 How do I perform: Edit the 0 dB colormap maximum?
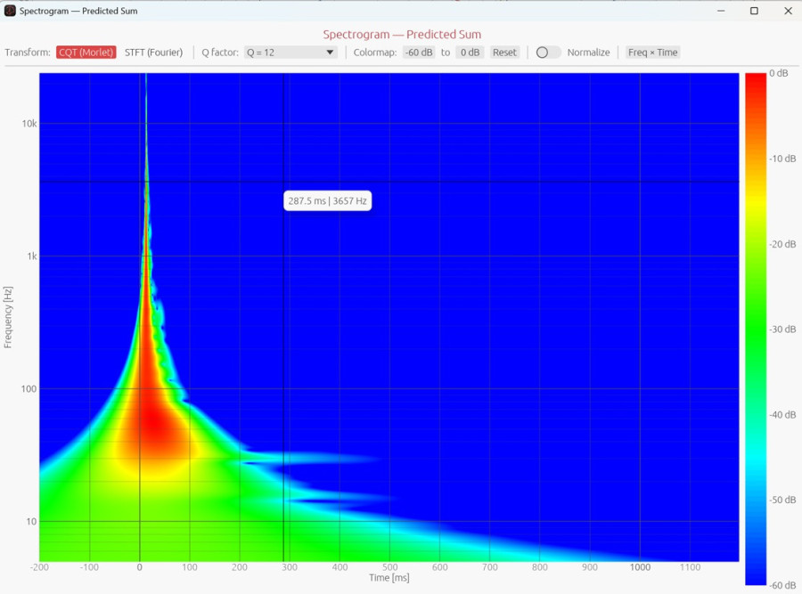(470, 53)
